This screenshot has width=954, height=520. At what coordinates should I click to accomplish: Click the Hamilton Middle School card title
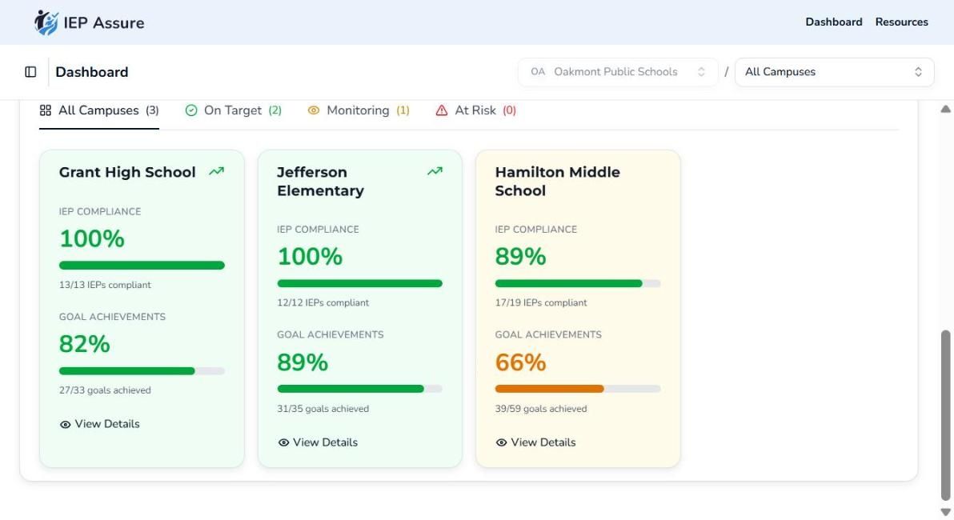coord(557,182)
